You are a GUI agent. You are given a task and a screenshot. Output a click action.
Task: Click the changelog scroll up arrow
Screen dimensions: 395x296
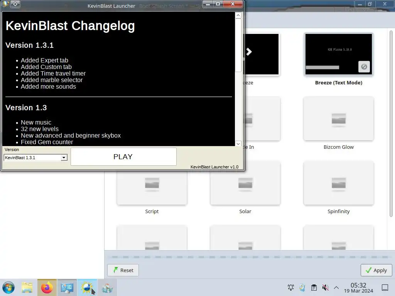click(x=238, y=15)
